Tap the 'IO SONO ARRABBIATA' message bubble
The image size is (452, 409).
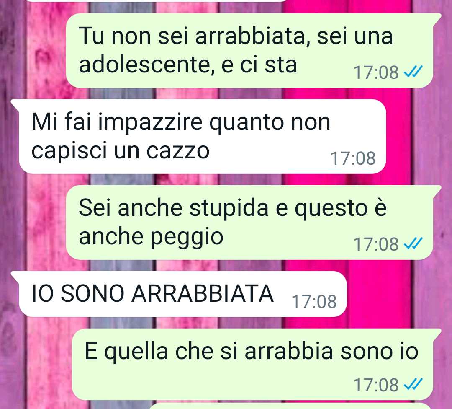[x=179, y=294]
